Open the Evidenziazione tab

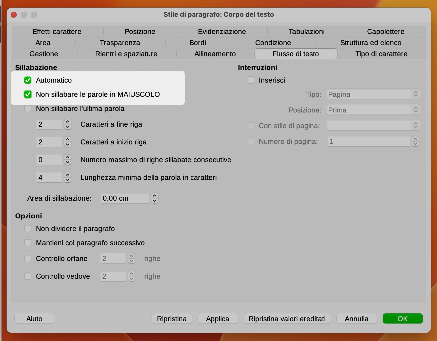tap(222, 31)
